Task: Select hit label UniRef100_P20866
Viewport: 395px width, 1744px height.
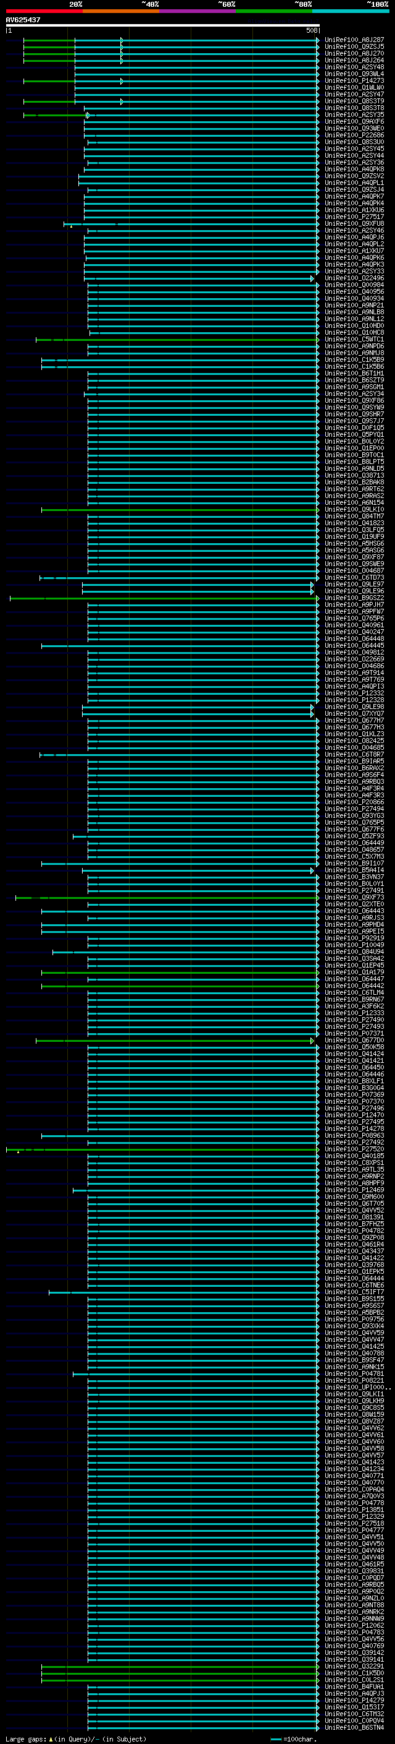Action: pos(354,802)
